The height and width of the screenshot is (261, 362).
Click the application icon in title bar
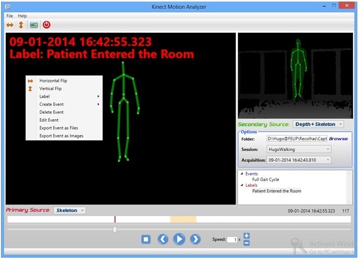[x=8, y=7]
